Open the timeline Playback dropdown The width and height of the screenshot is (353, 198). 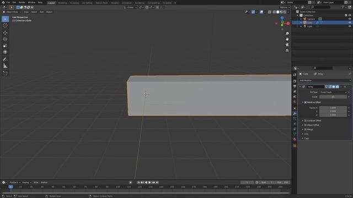tap(15, 183)
